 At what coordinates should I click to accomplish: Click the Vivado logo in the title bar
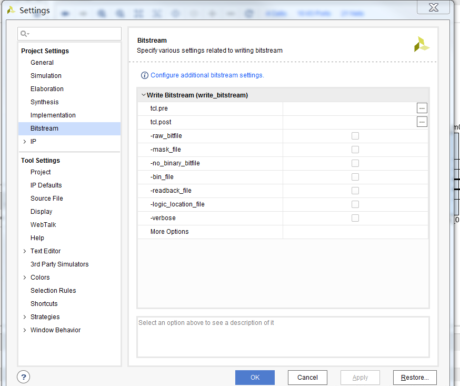pos(11,10)
